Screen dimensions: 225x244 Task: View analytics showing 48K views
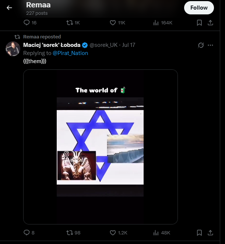tap(156, 233)
